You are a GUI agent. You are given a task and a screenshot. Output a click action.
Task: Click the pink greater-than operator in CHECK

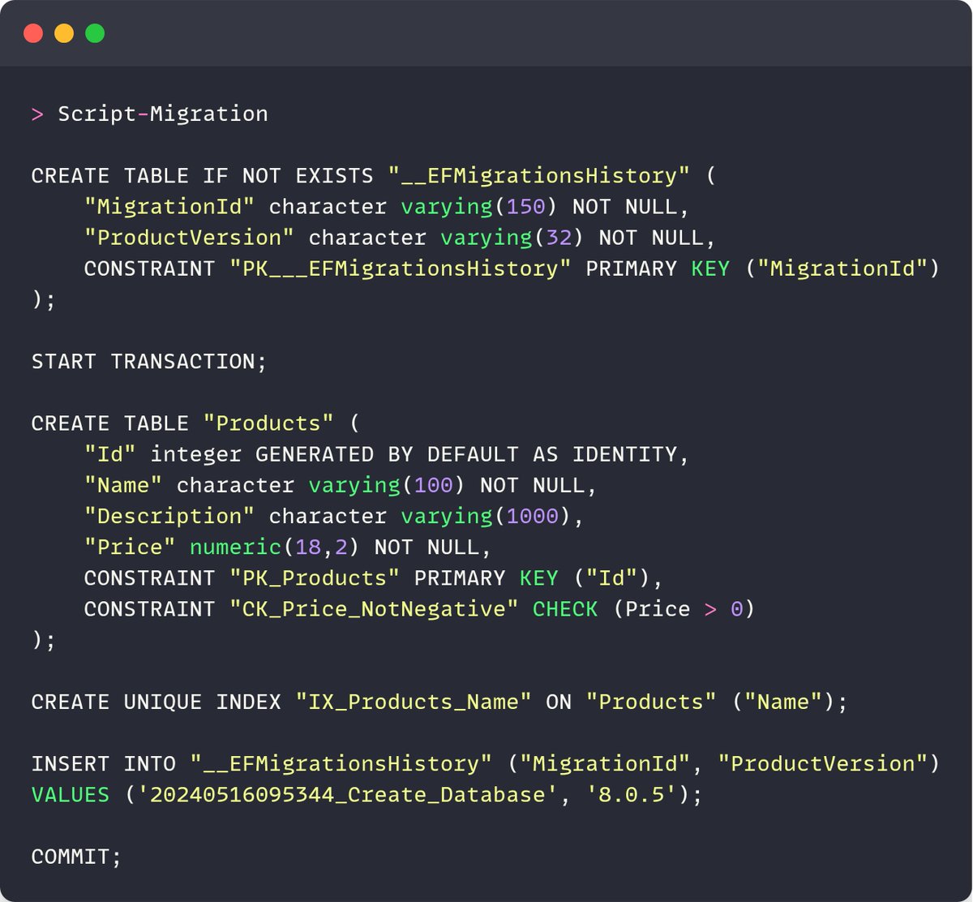[711, 609]
